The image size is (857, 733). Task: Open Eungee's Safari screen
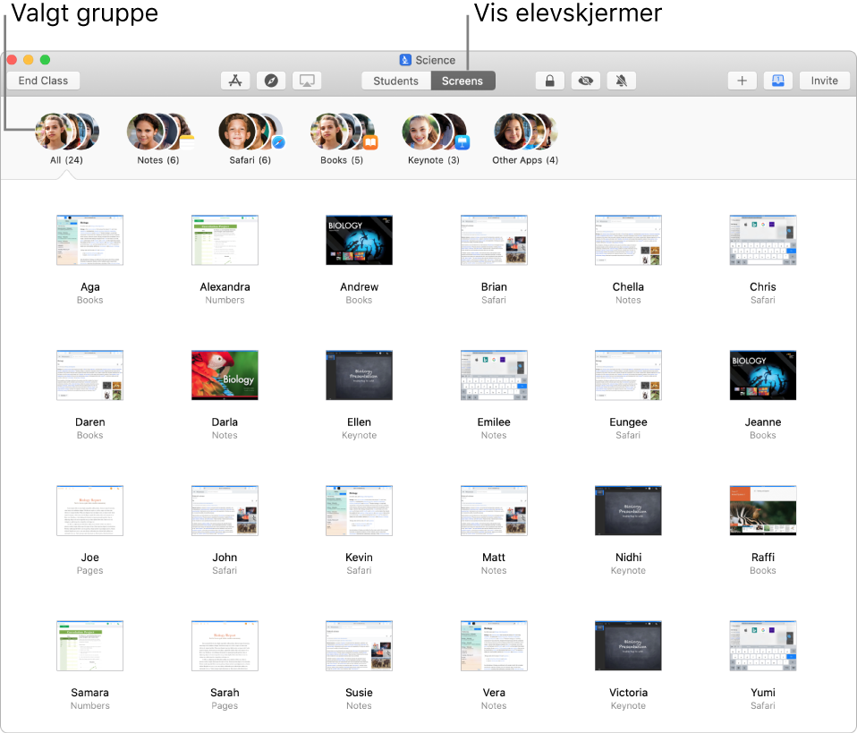(628, 375)
